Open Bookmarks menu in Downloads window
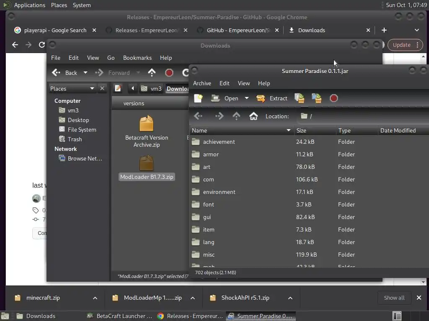429x321 pixels. pyautogui.click(x=137, y=58)
